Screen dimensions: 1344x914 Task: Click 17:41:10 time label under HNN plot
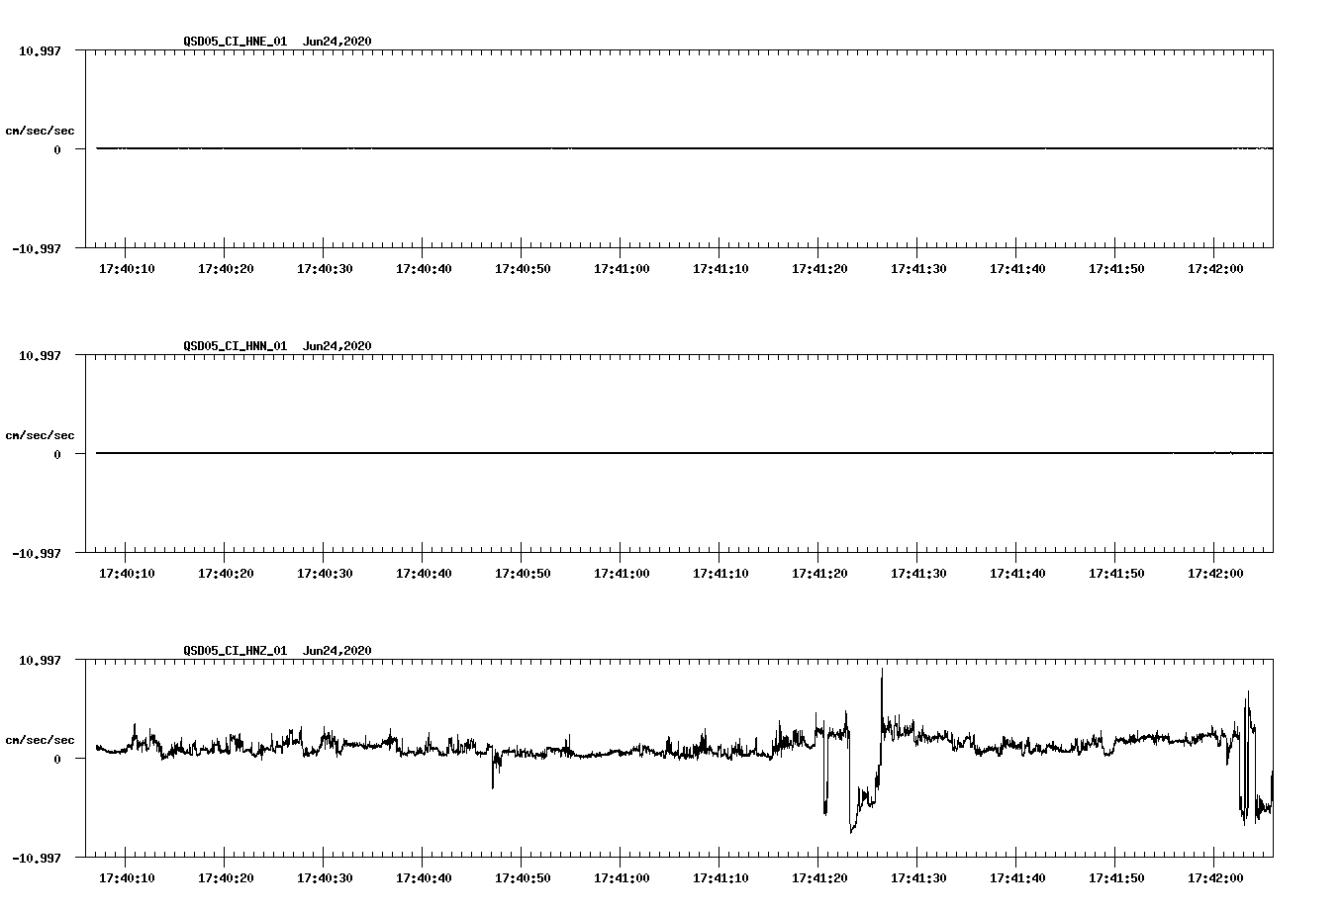click(720, 573)
